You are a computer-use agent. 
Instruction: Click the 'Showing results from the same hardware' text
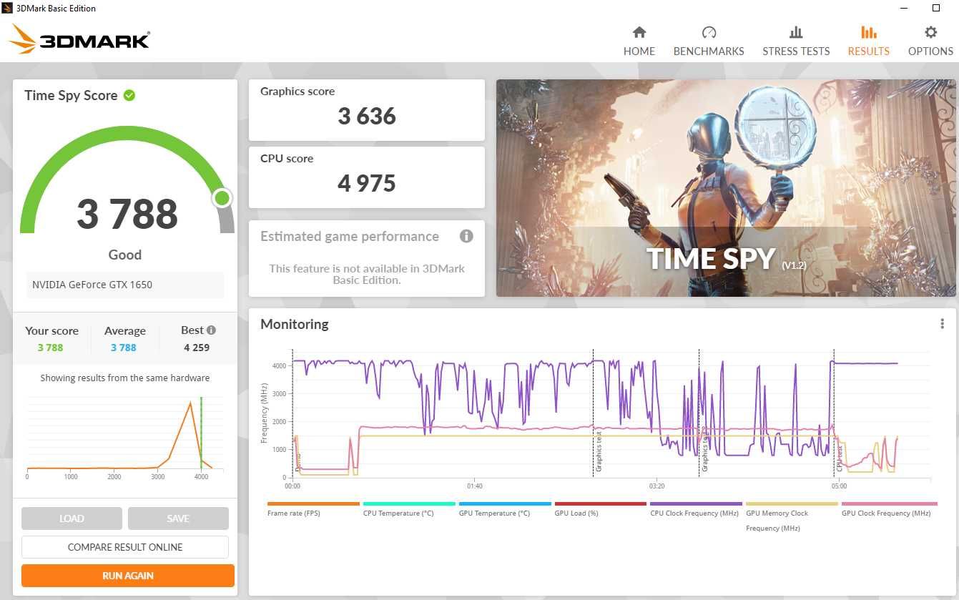click(125, 378)
